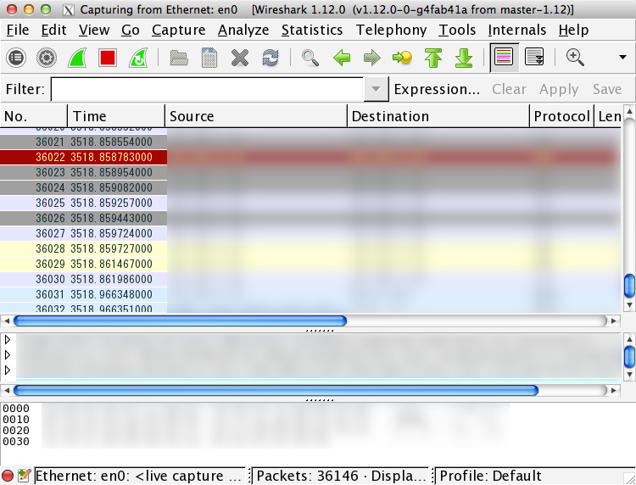The image size is (636, 485).
Task: Go to packet number icon
Action: (402, 58)
